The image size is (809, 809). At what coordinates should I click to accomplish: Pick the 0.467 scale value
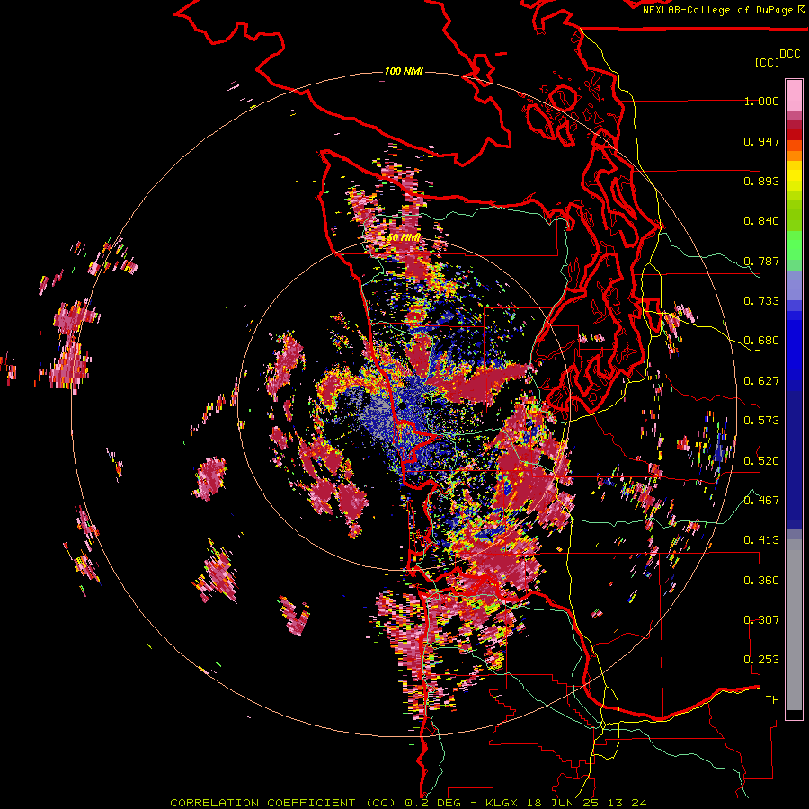[761, 501]
